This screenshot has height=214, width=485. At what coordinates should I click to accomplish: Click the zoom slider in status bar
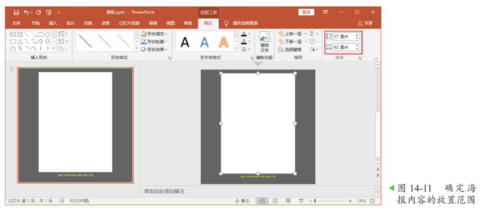pos(331,201)
